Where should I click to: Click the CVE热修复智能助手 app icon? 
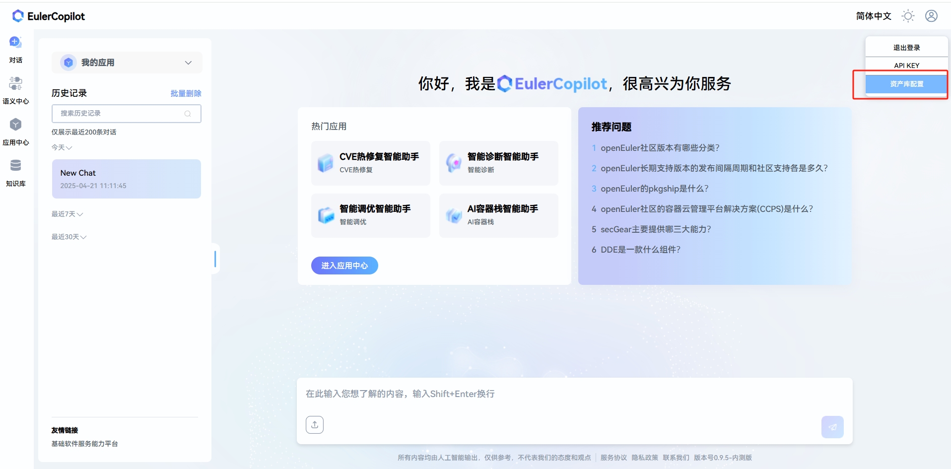(326, 163)
